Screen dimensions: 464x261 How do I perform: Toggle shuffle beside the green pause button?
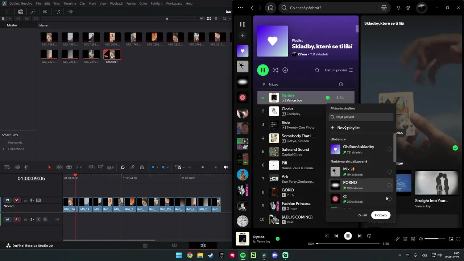coord(275,70)
